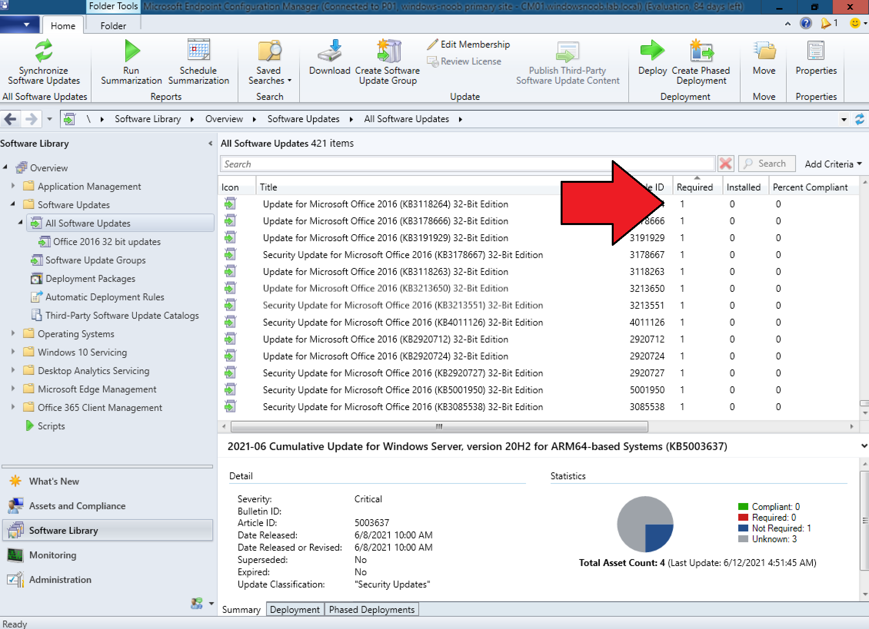869x629 pixels.
Task: Clear the search with red X
Action: (725, 164)
